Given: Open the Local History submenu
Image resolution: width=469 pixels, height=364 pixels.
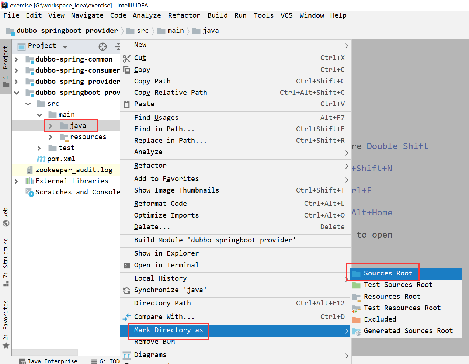Looking at the screenshot, I should tap(236, 278).
